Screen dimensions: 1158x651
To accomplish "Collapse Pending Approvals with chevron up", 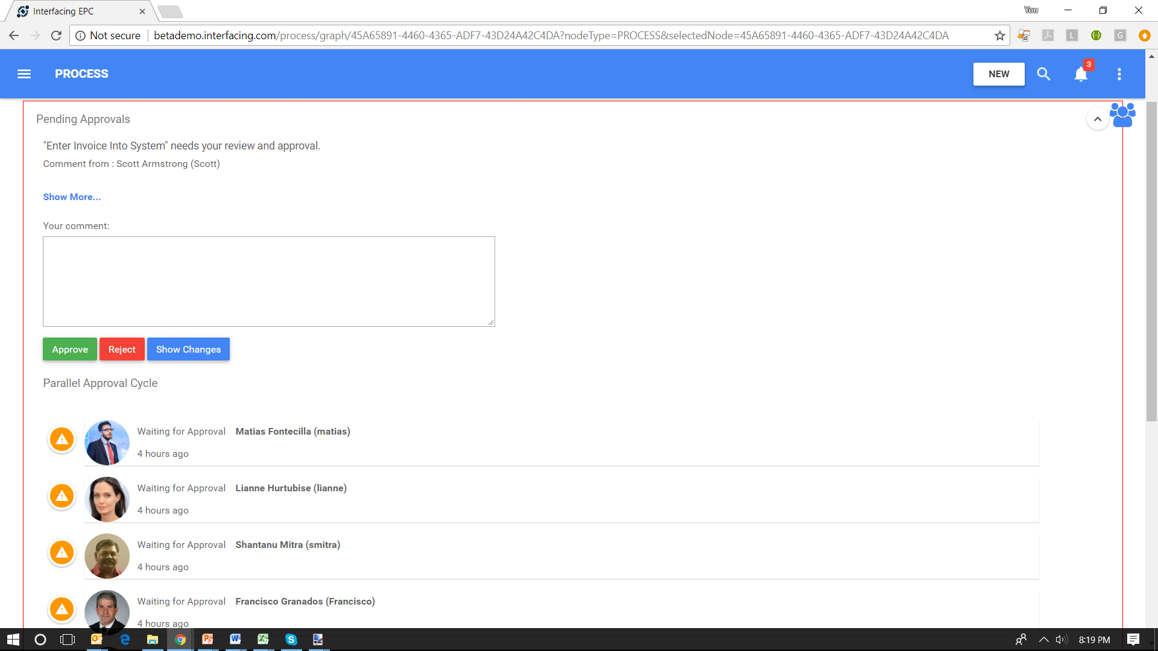I will tap(1098, 119).
